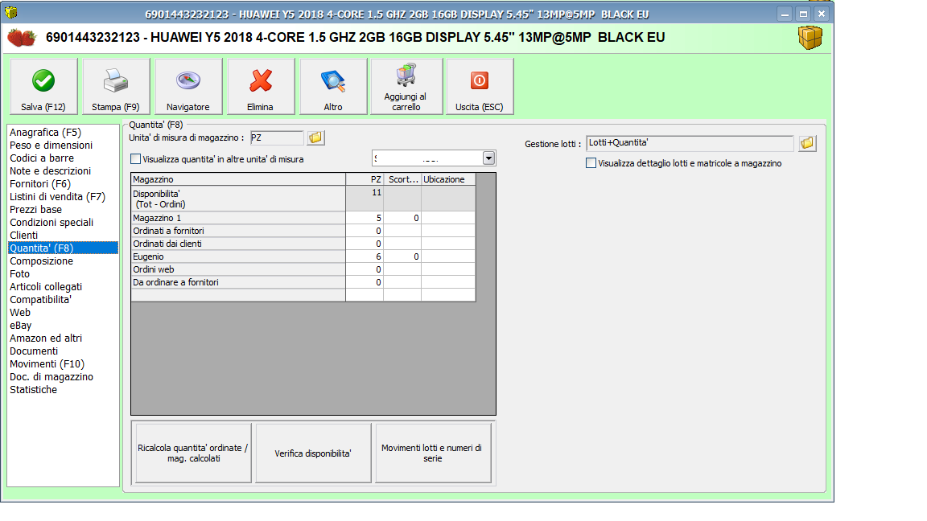Launch the Navigatore compass tool
Viewport: 927px width, 521px height.
click(x=188, y=86)
